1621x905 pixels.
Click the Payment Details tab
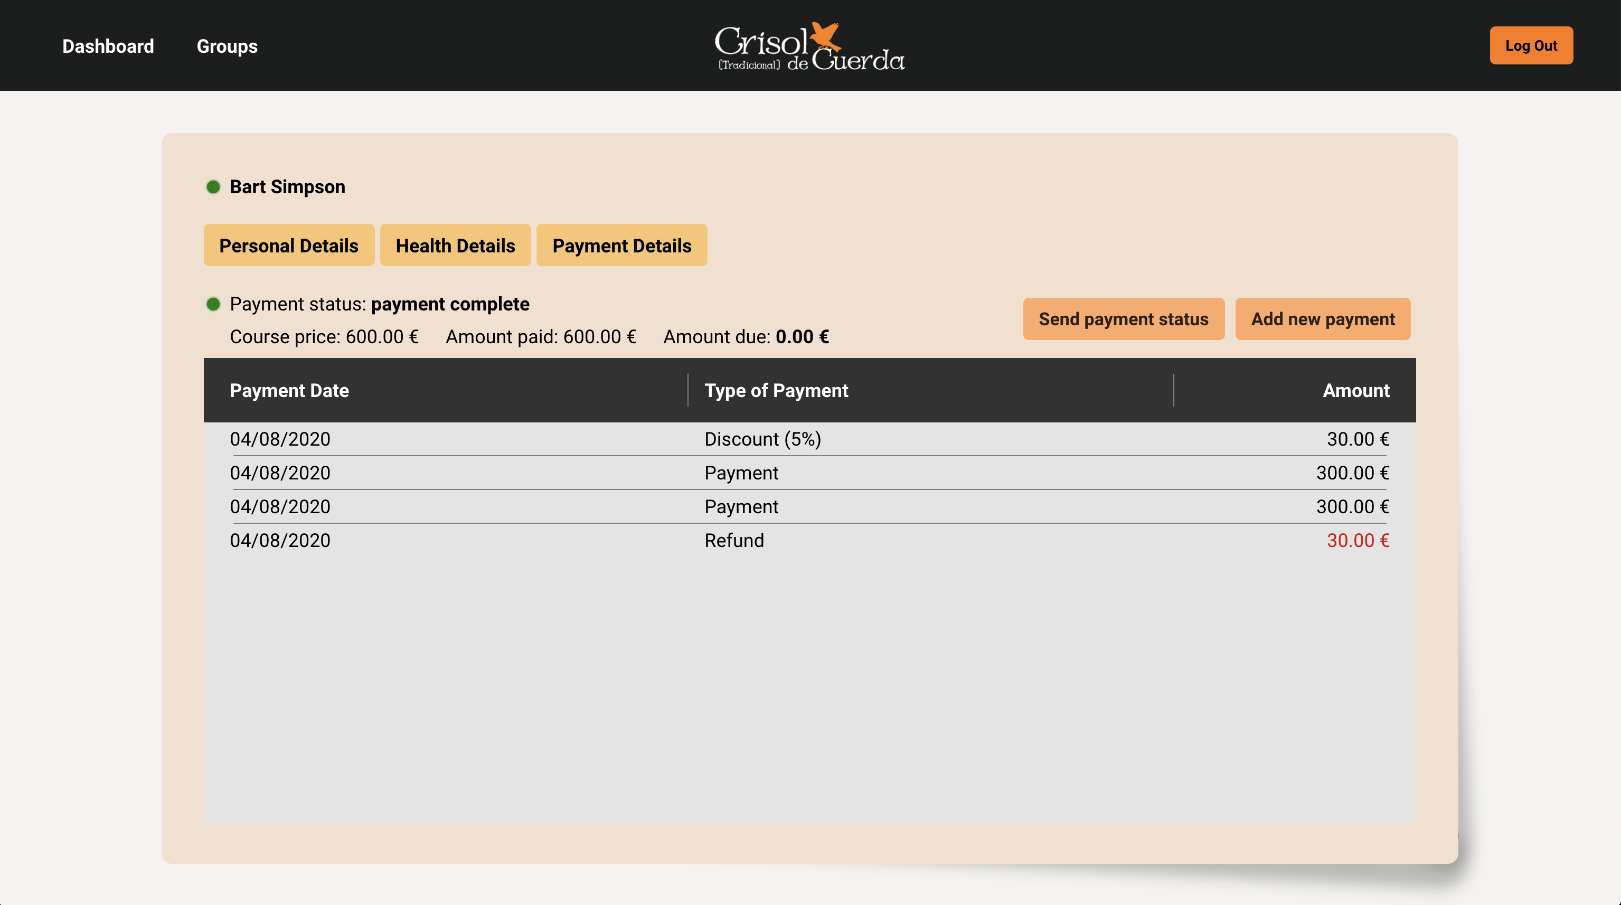[x=621, y=245]
